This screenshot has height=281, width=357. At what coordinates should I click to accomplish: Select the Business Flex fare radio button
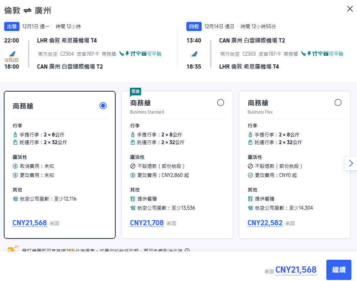coord(338,103)
